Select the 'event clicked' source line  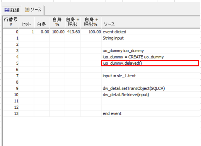114,32
